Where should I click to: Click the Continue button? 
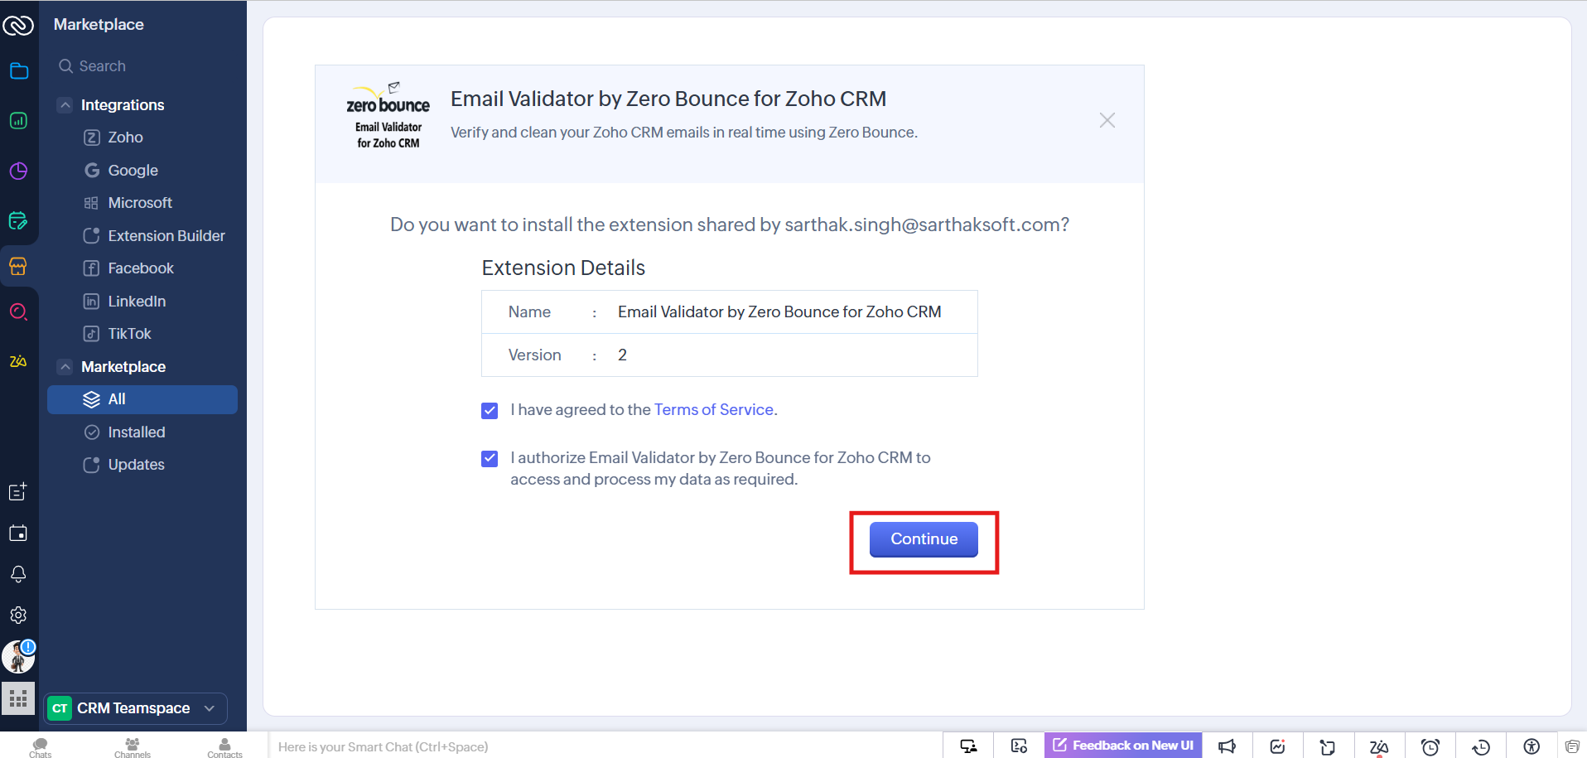pos(924,539)
